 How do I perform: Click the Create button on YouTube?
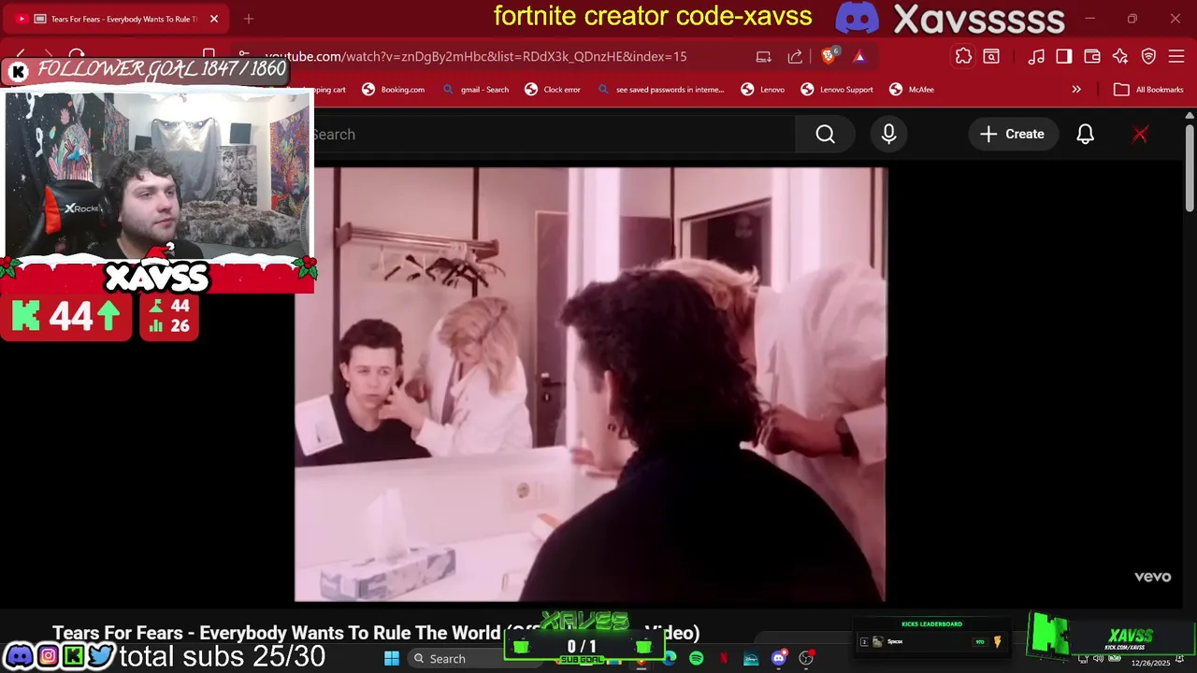[x=1012, y=135]
